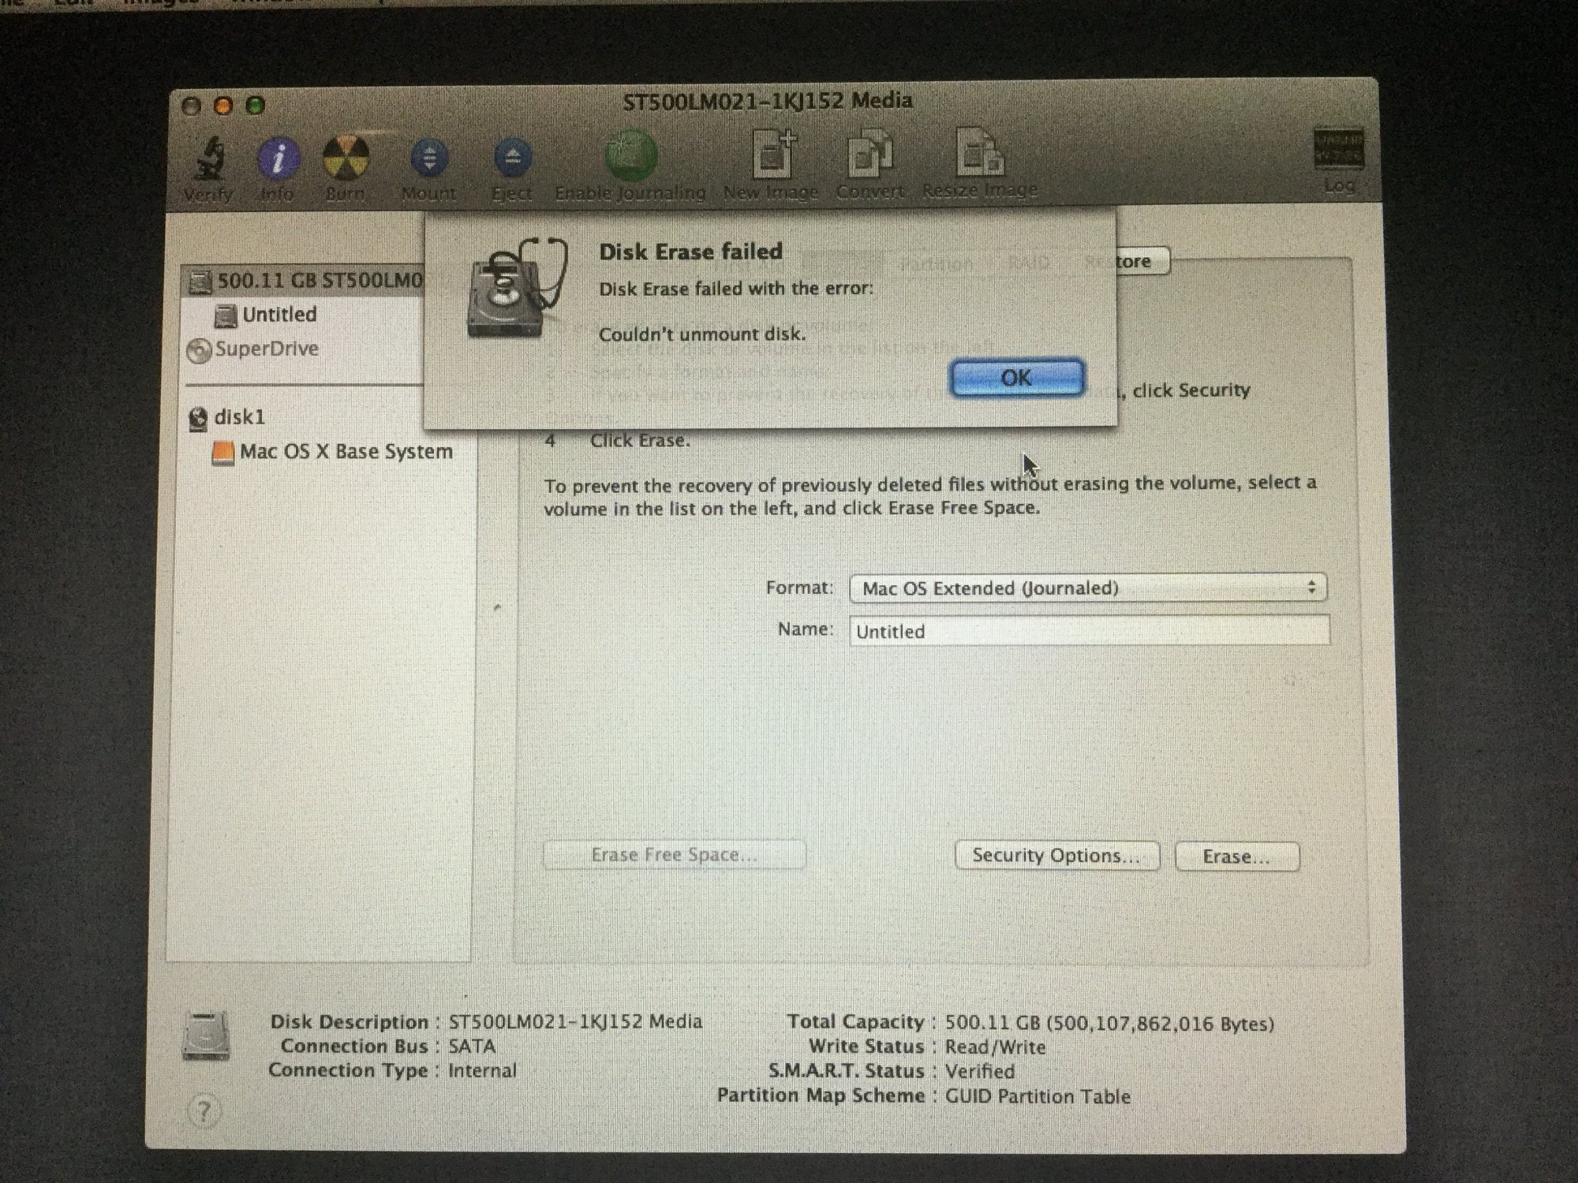1578x1183 pixels.
Task: Click the help question mark button
Action: 204,1111
